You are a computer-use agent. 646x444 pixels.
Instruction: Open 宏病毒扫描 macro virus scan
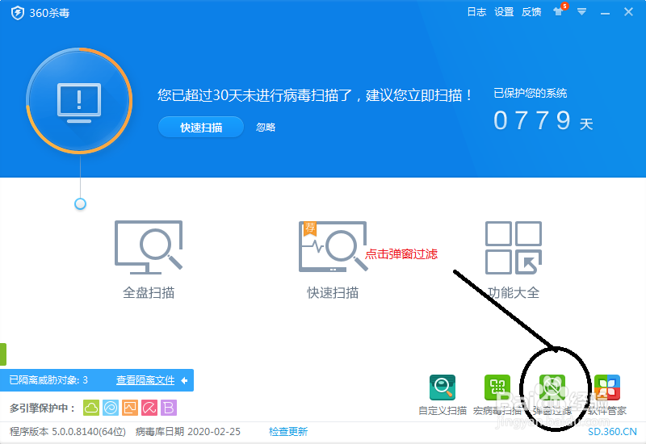[x=497, y=395]
